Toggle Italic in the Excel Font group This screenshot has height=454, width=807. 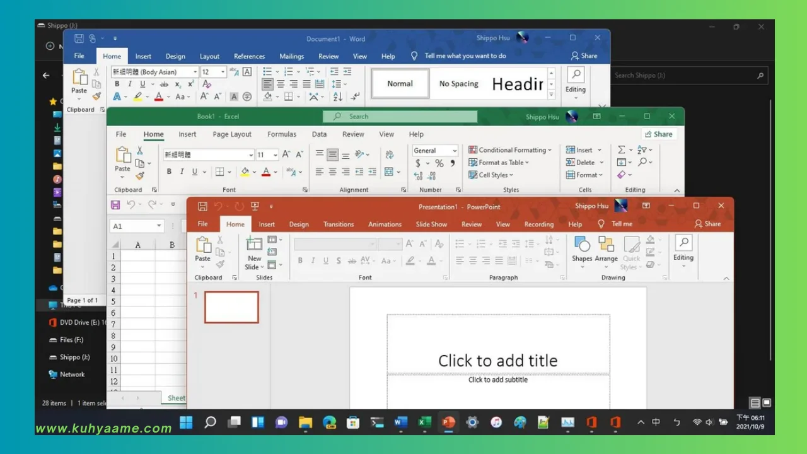(x=182, y=172)
